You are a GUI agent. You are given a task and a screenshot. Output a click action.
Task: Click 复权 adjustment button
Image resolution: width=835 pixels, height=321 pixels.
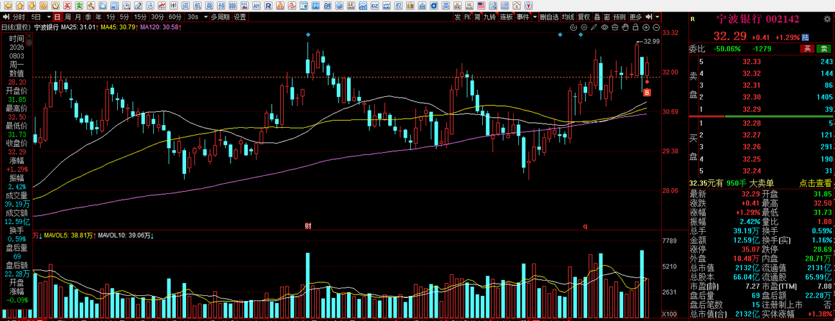tap(584, 17)
